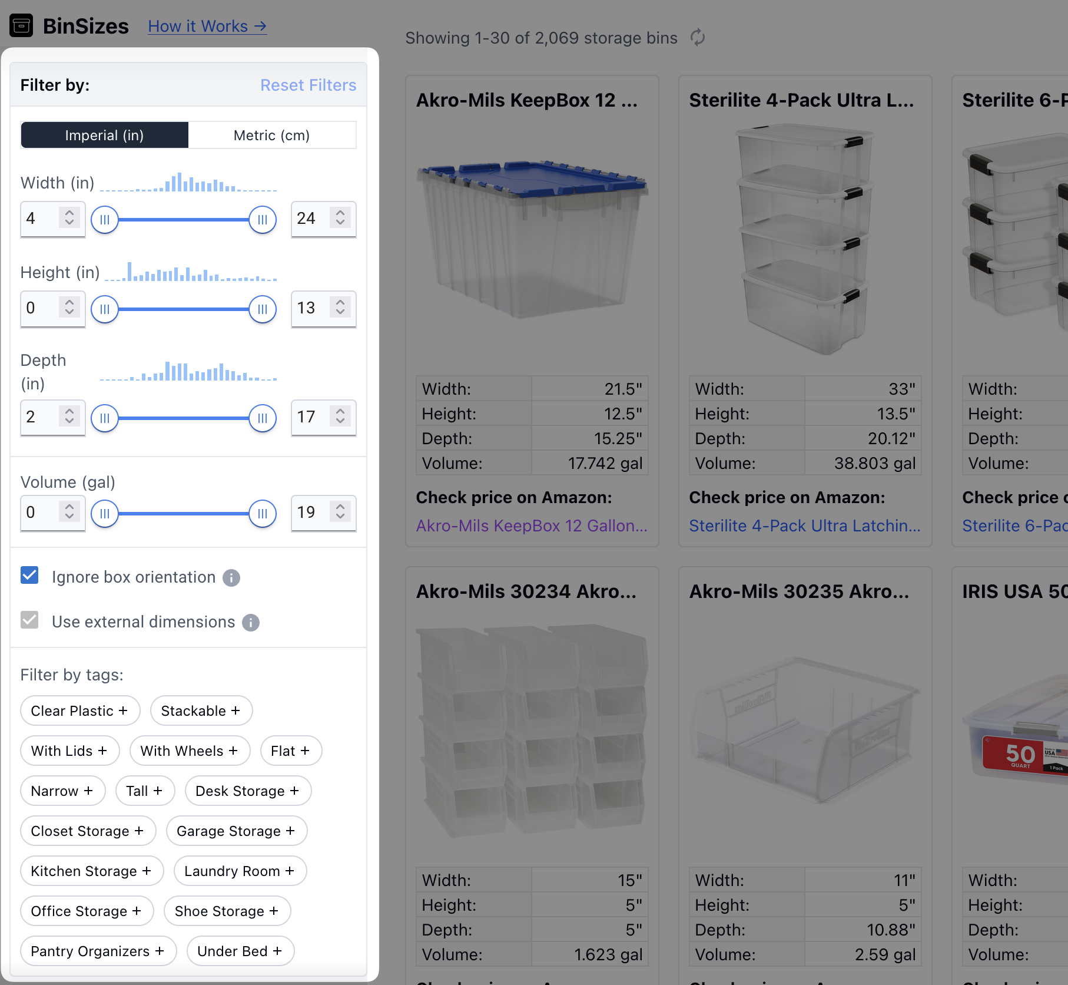
Task: Click the Reset Filters link
Action: (308, 85)
